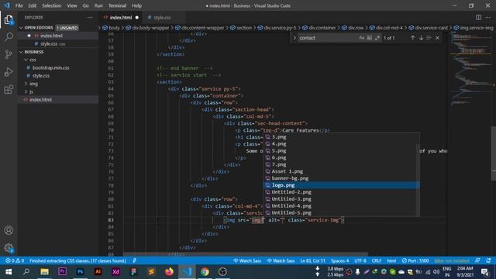Collapse the BUSINESS folder section
496x279 pixels.
34,52
